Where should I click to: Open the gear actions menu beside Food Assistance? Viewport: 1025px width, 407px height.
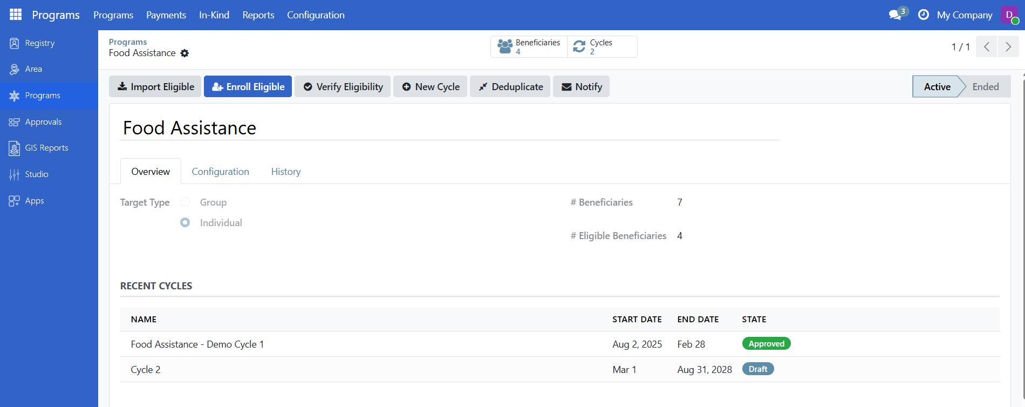pyautogui.click(x=184, y=53)
